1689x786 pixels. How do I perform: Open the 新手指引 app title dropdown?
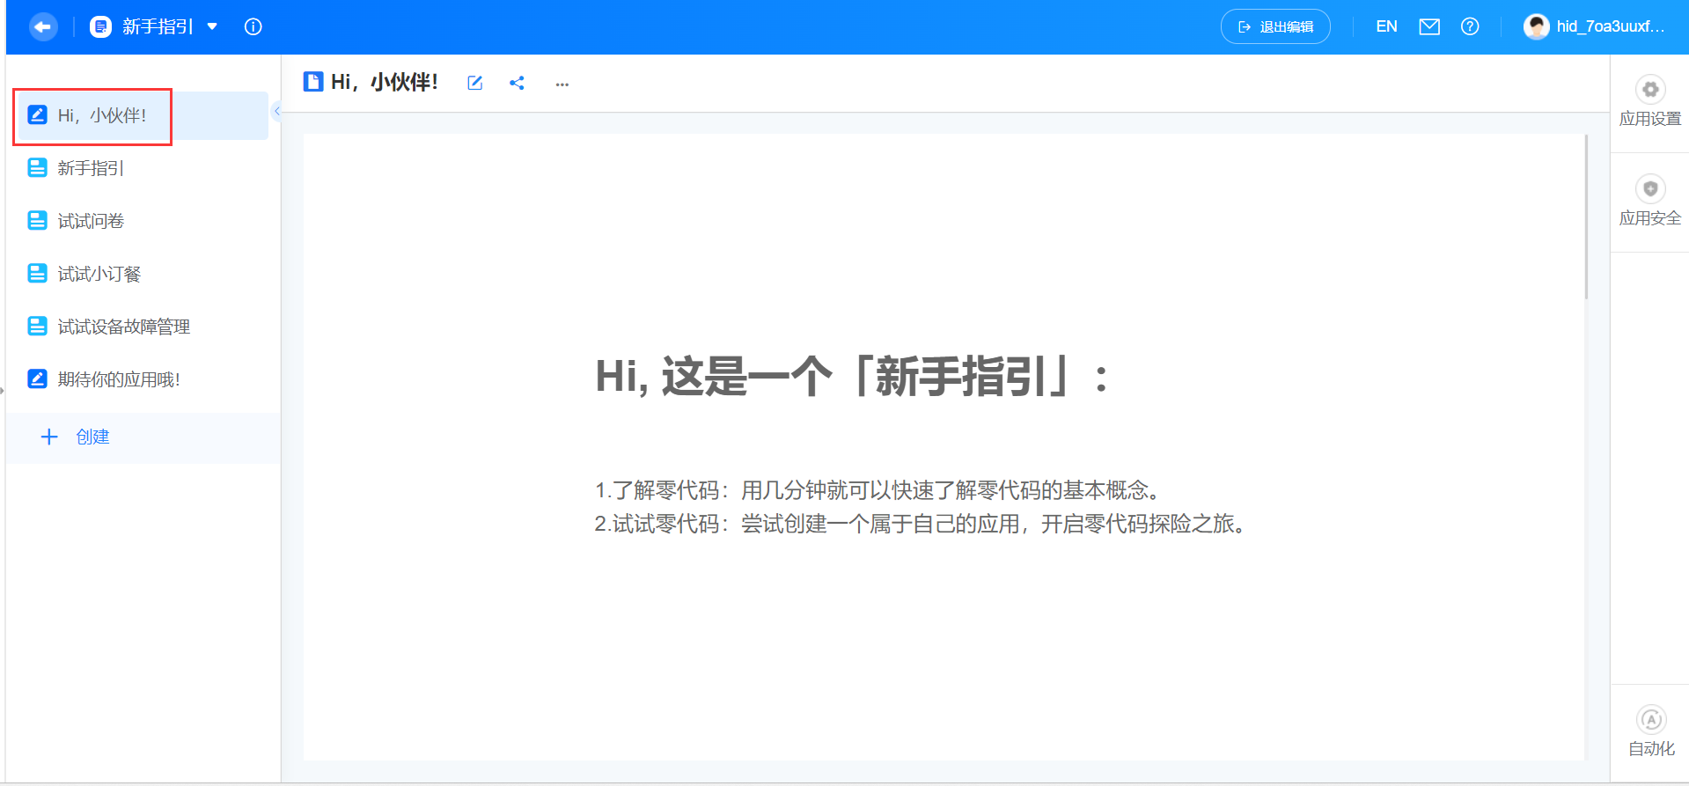(x=212, y=26)
